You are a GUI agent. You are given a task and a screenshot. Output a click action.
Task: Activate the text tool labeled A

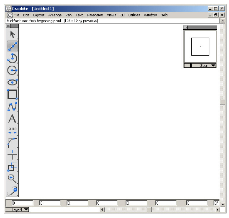[13, 118]
